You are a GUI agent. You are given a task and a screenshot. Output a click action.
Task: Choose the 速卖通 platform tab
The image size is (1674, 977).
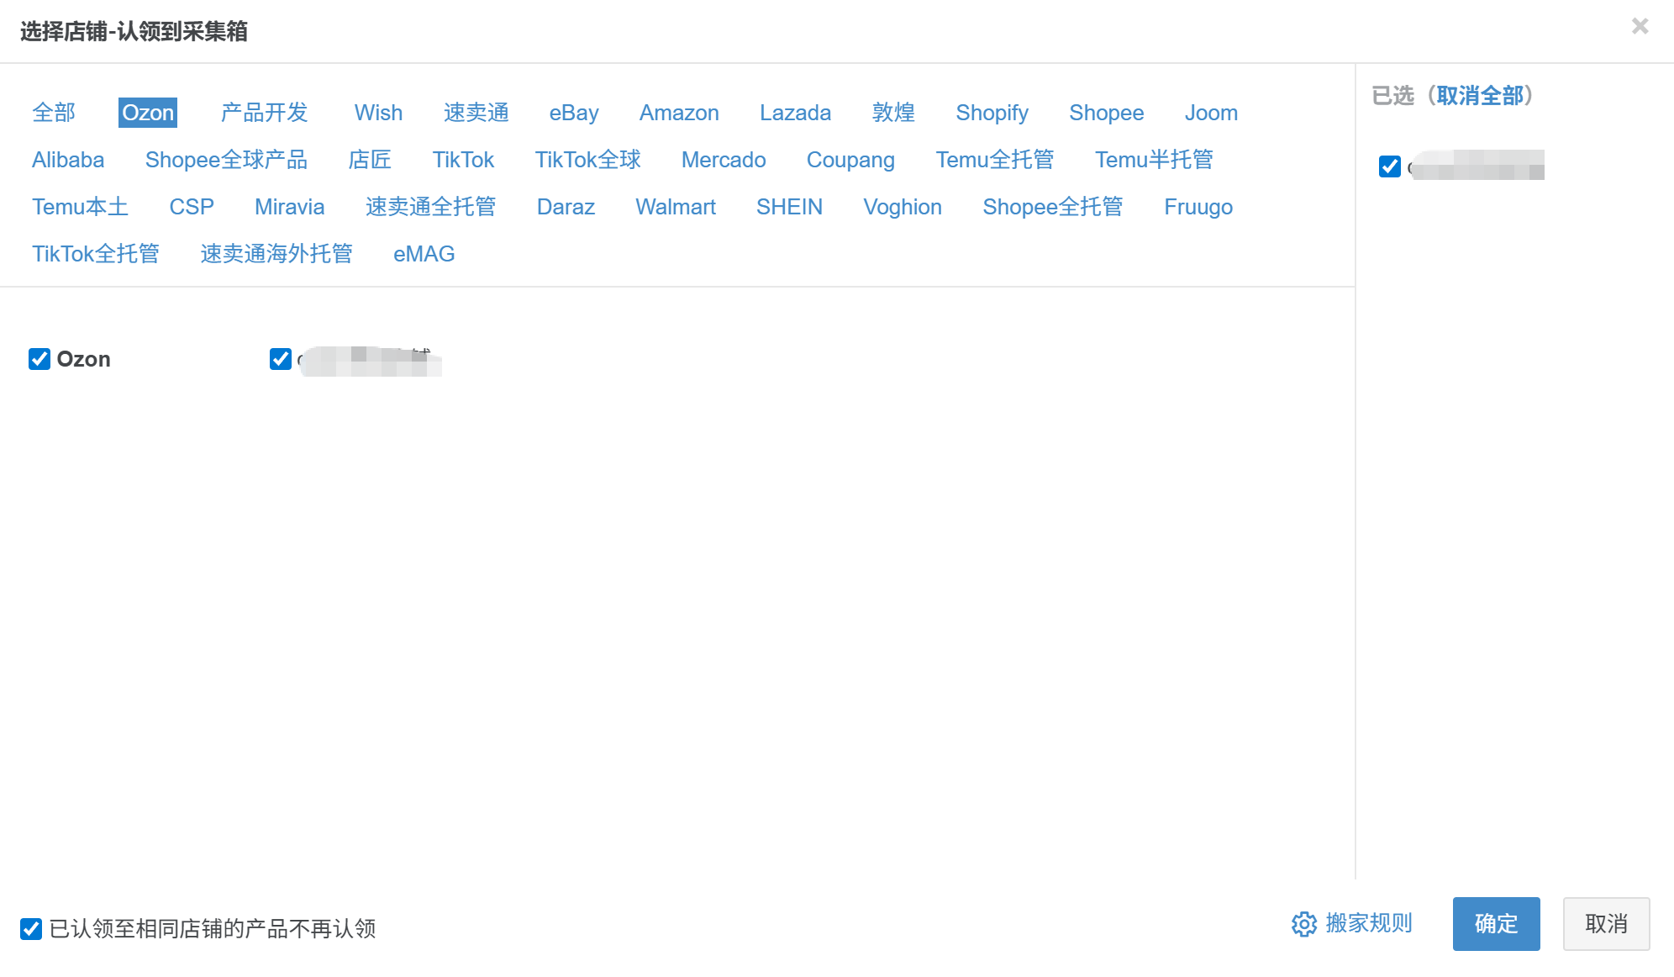point(476,113)
